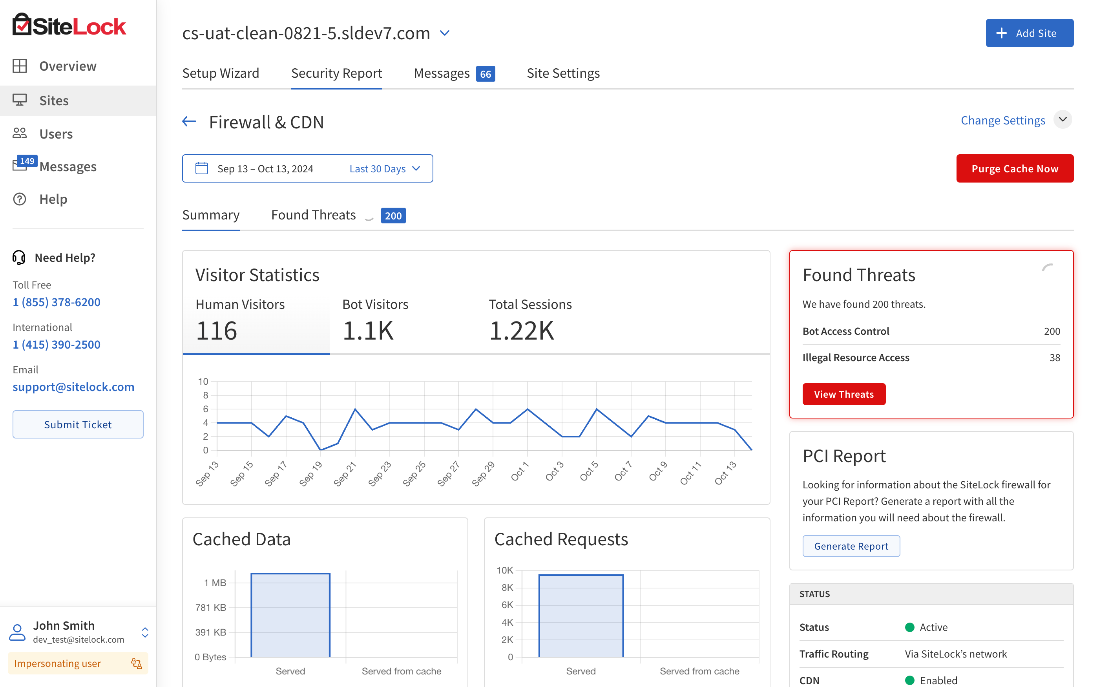Click the Overview grid icon
This screenshot has height=687, width=1099.
pos(20,66)
